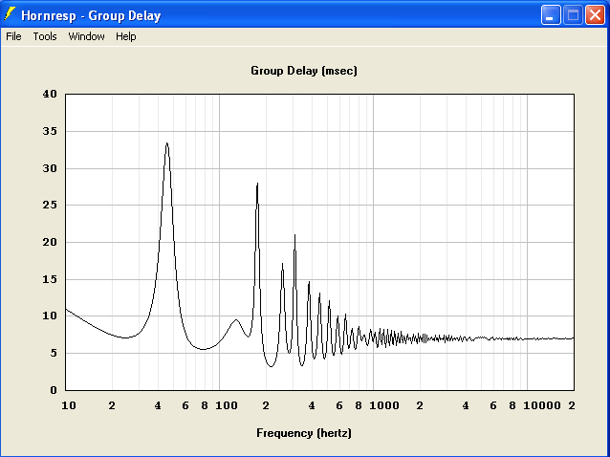This screenshot has width=610, height=457.
Task: Click the '35' value on the vertical axis
Action: click(x=50, y=131)
